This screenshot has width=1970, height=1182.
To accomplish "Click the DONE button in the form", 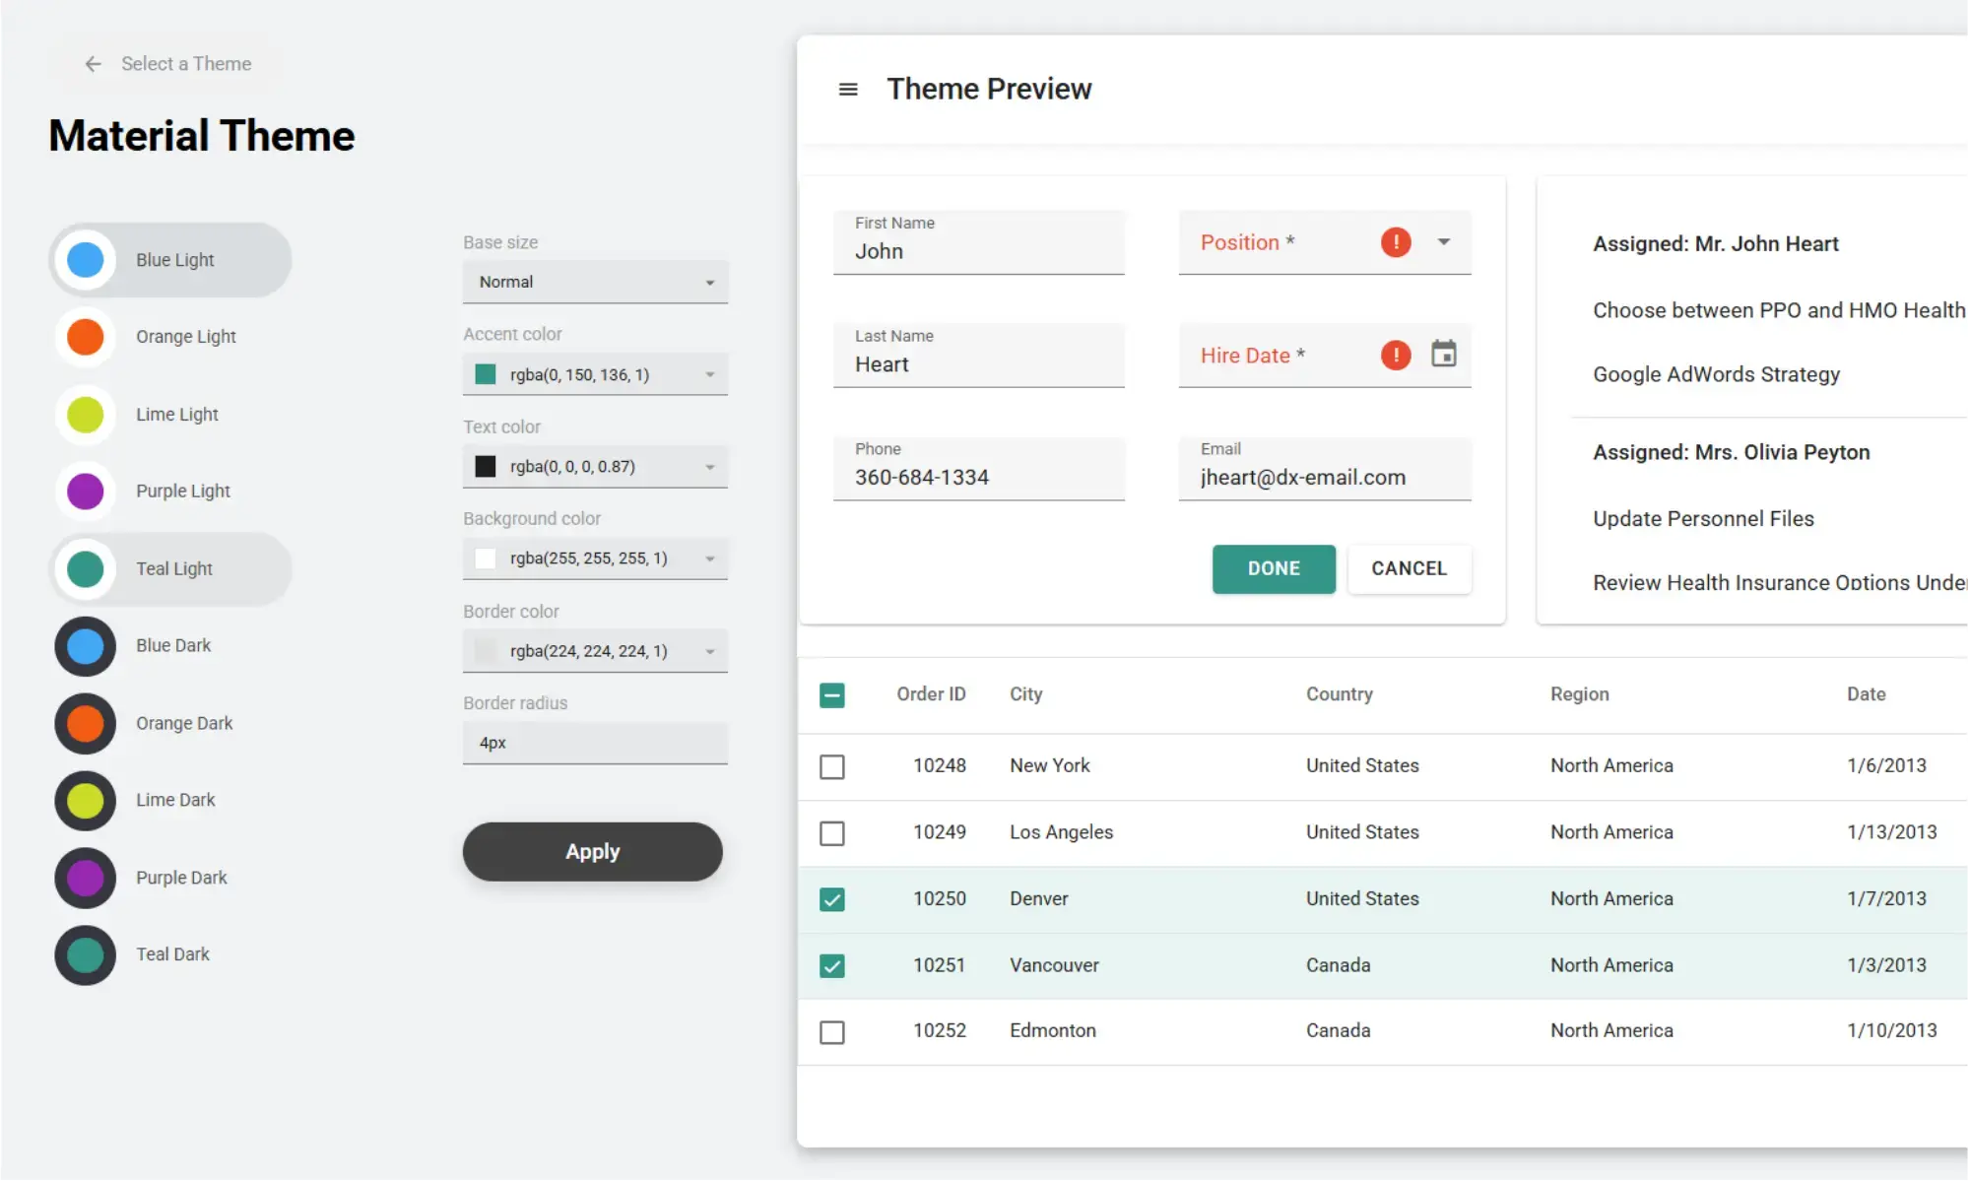I will (1274, 569).
